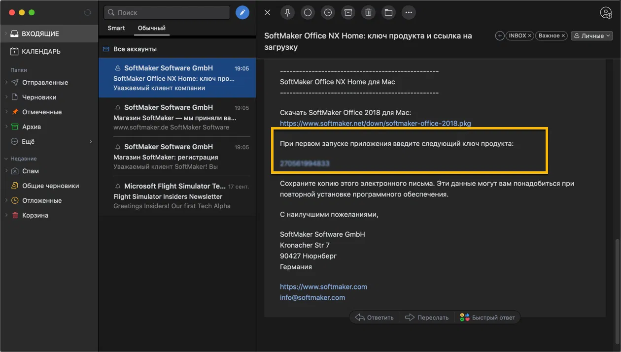The width and height of the screenshot is (621, 352).
Task: Move email to folder using folder icon
Action: click(x=388, y=12)
